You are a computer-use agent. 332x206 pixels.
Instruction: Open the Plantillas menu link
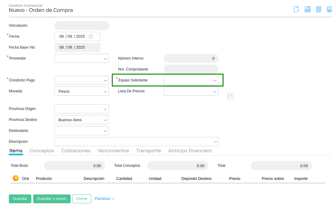point(104,199)
